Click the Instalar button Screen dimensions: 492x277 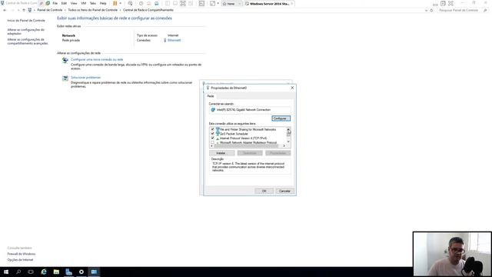pos(222,153)
